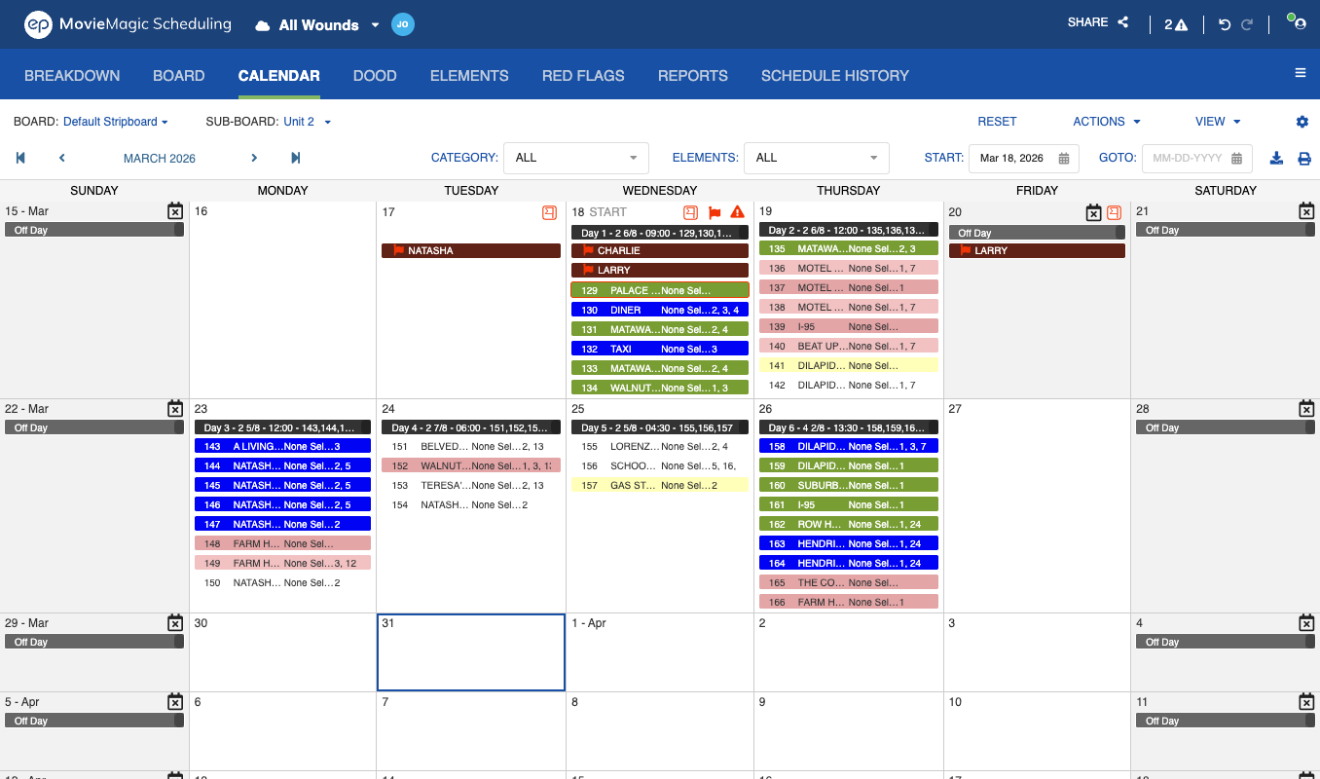Click the red flag icon on Wednesday 18
This screenshot has width=1320, height=779.
click(714, 212)
